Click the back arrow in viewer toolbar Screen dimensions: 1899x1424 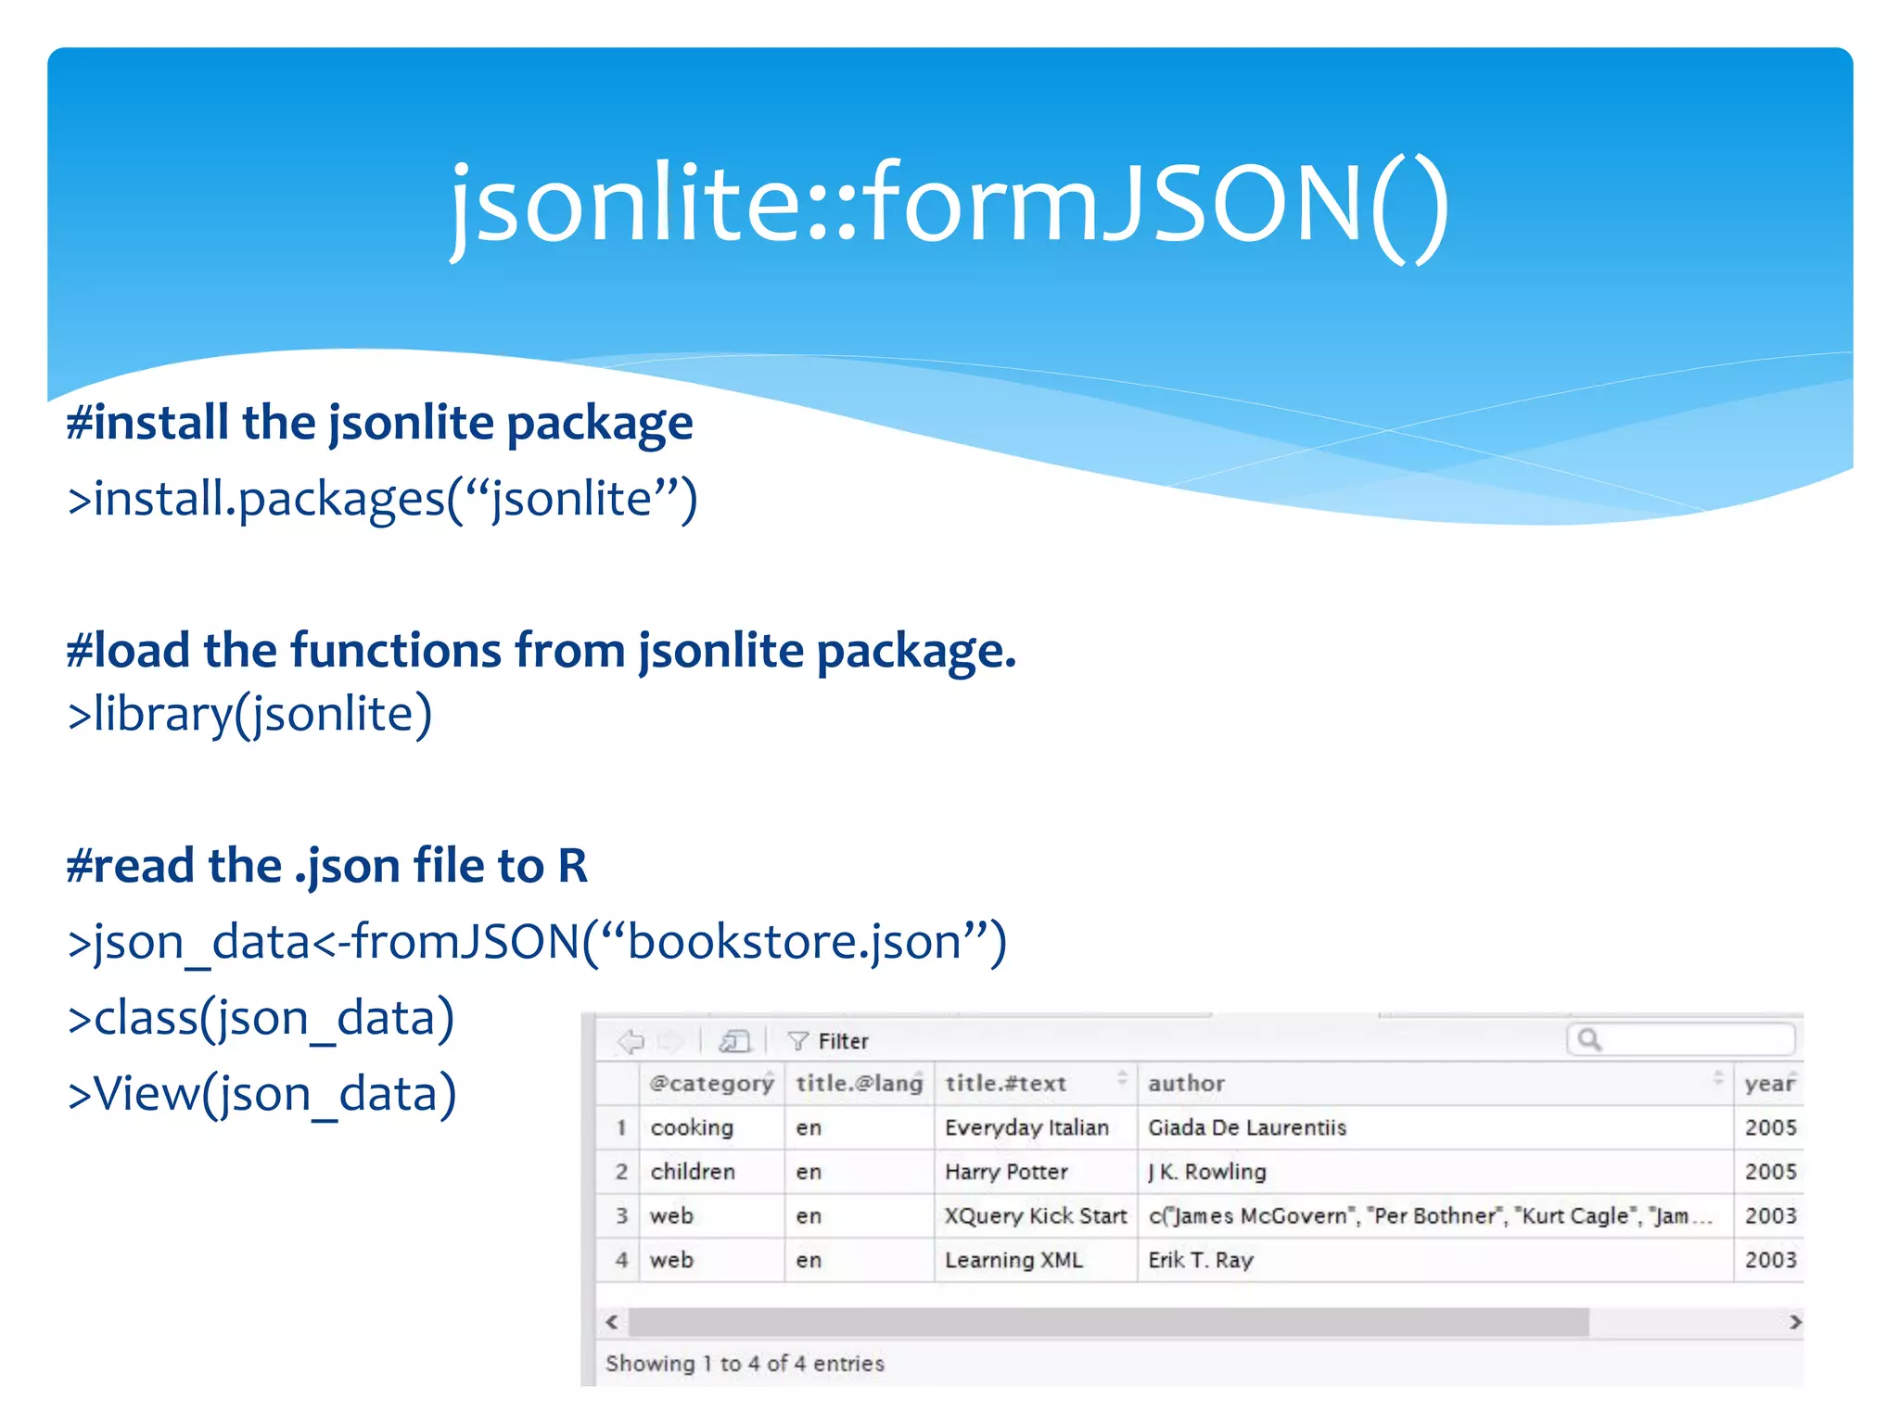tap(631, 1041)
